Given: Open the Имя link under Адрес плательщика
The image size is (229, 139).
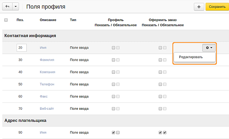Looking at the screenshot, I should coord(43,133).
